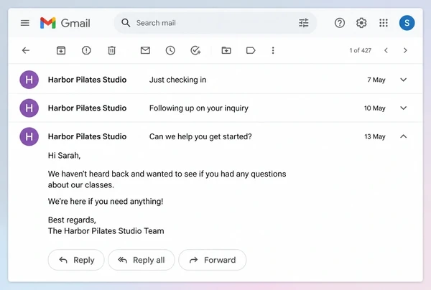Screen dimensions: 431x290
Task: Click sender avatar of 'Can we help' message
Action: tap(29, 136)
